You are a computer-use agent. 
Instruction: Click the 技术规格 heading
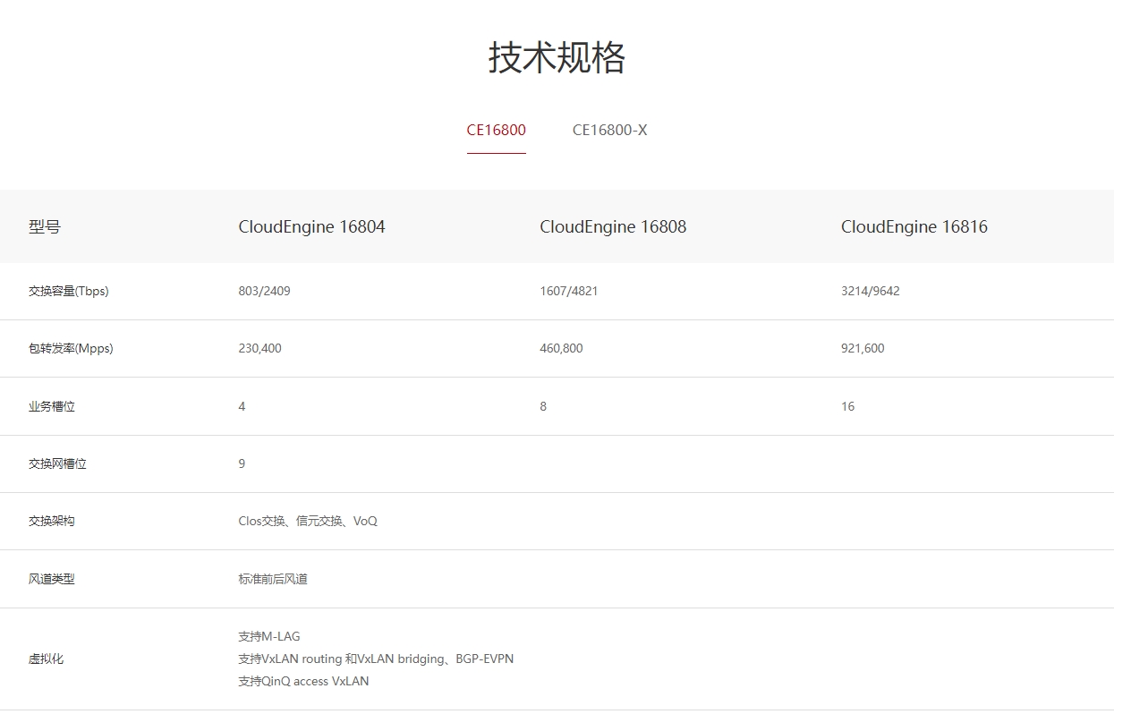tap(557, 58)
